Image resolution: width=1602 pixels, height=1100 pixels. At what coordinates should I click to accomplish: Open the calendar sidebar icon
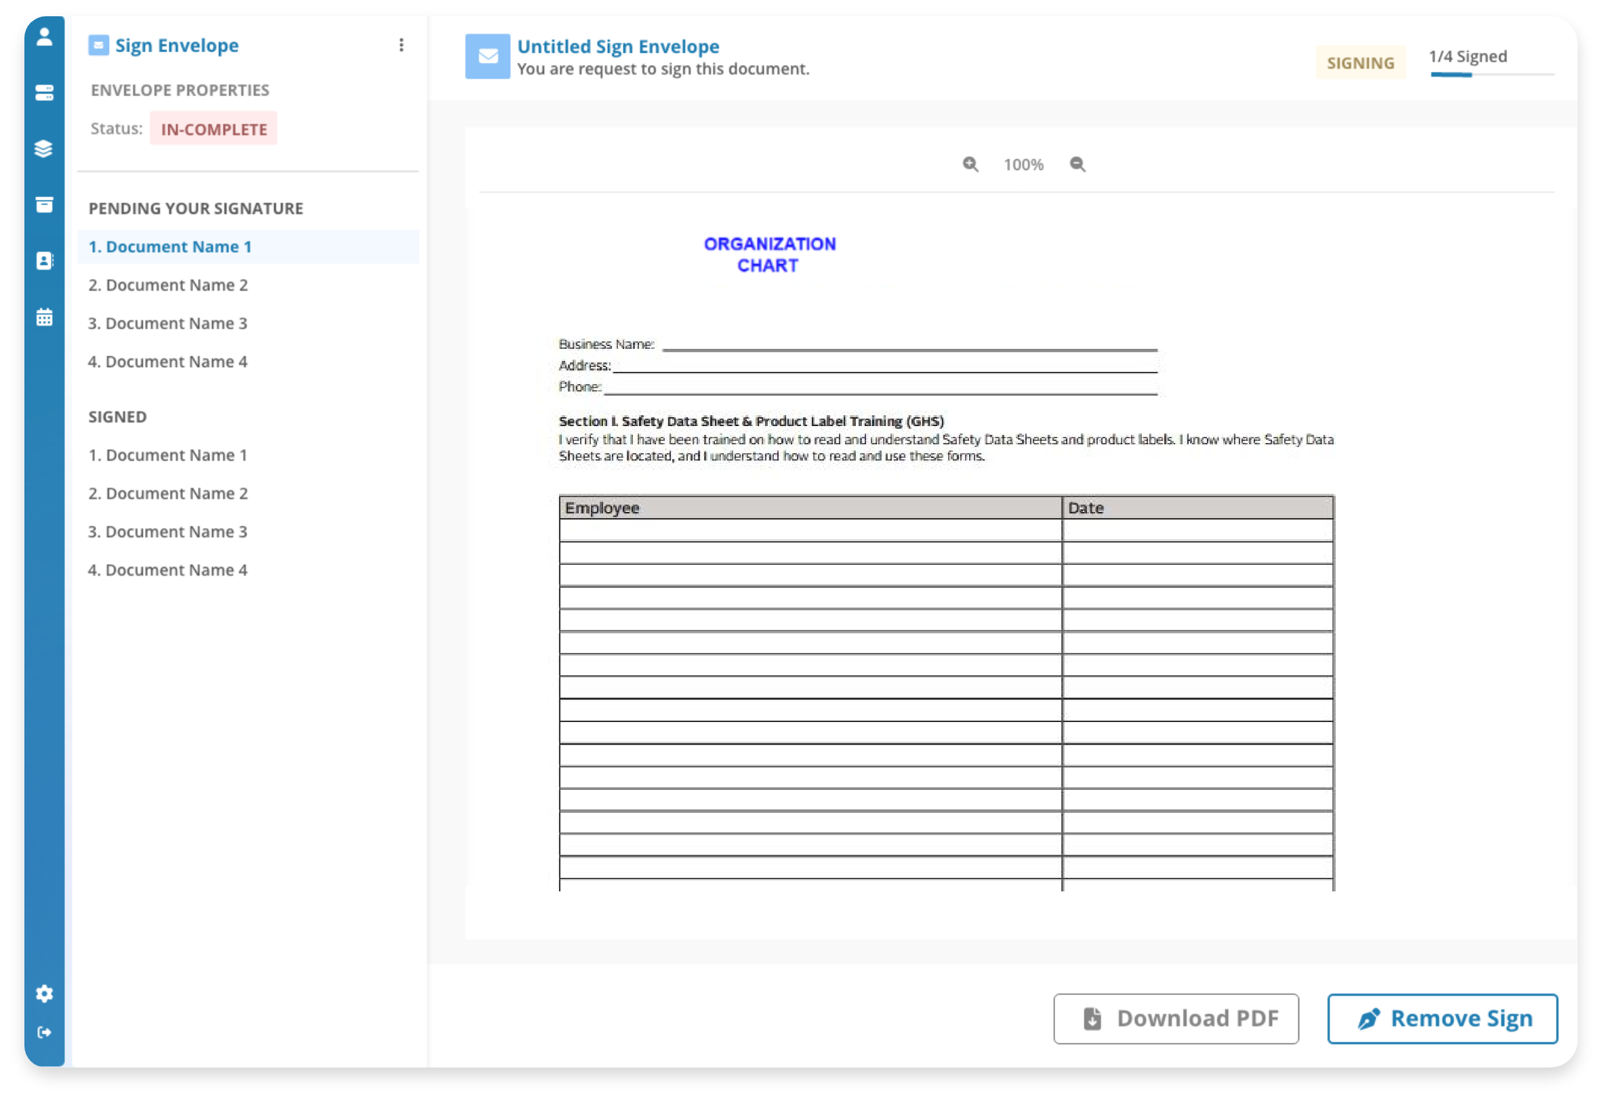pos(44,317)
